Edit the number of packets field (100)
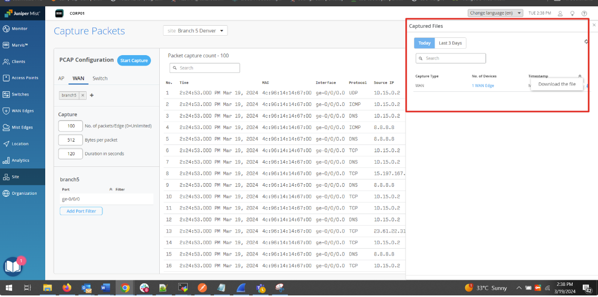This screenshot has width=598, height=297. click(70, 126)
